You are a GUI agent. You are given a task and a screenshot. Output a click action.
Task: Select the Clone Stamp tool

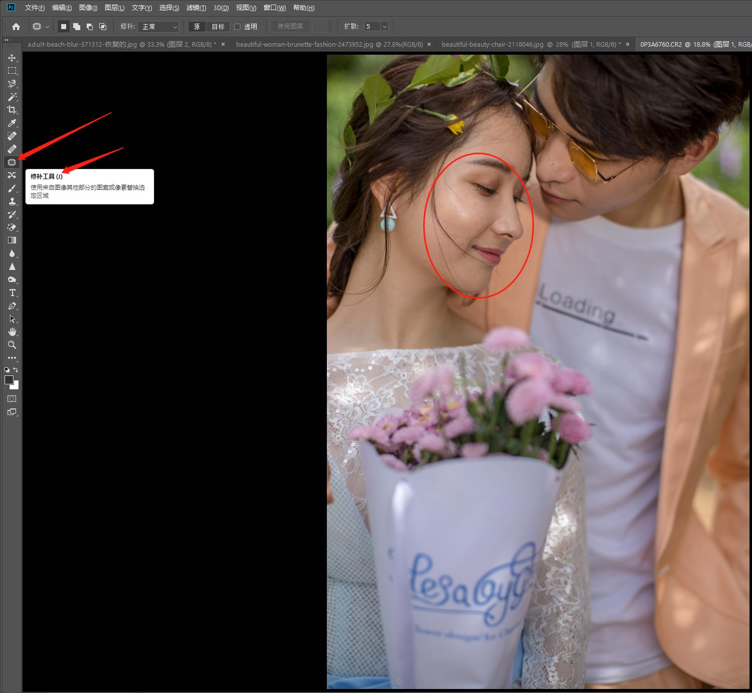12,201
